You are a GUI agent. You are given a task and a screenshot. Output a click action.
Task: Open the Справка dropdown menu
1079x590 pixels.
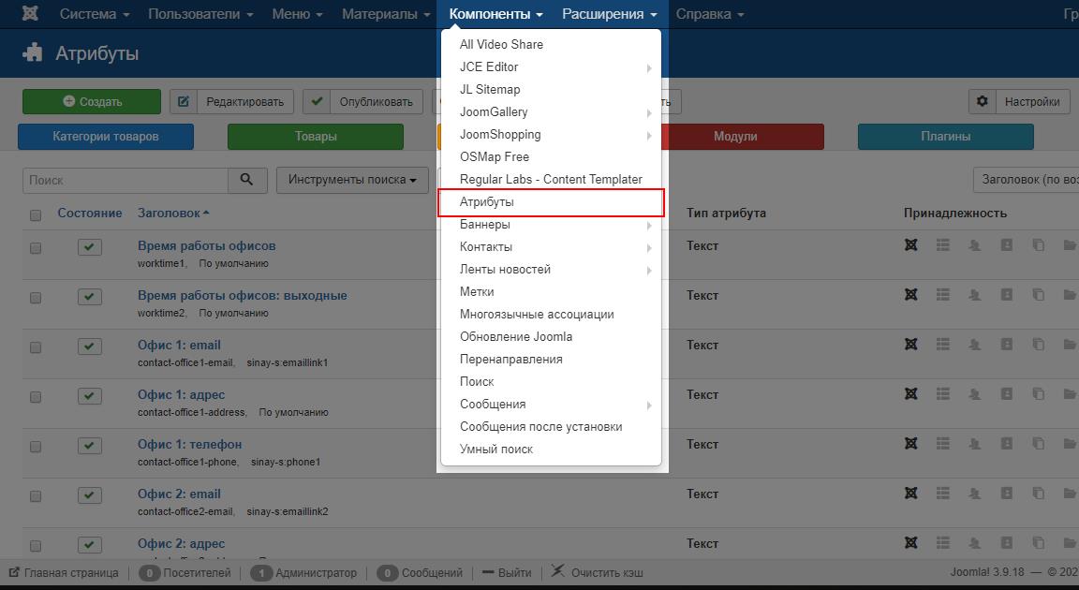pos(710,14)
